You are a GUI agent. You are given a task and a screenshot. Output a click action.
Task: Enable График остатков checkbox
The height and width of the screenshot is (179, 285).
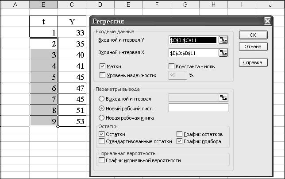pyautogui.click(x=179, y=134)
